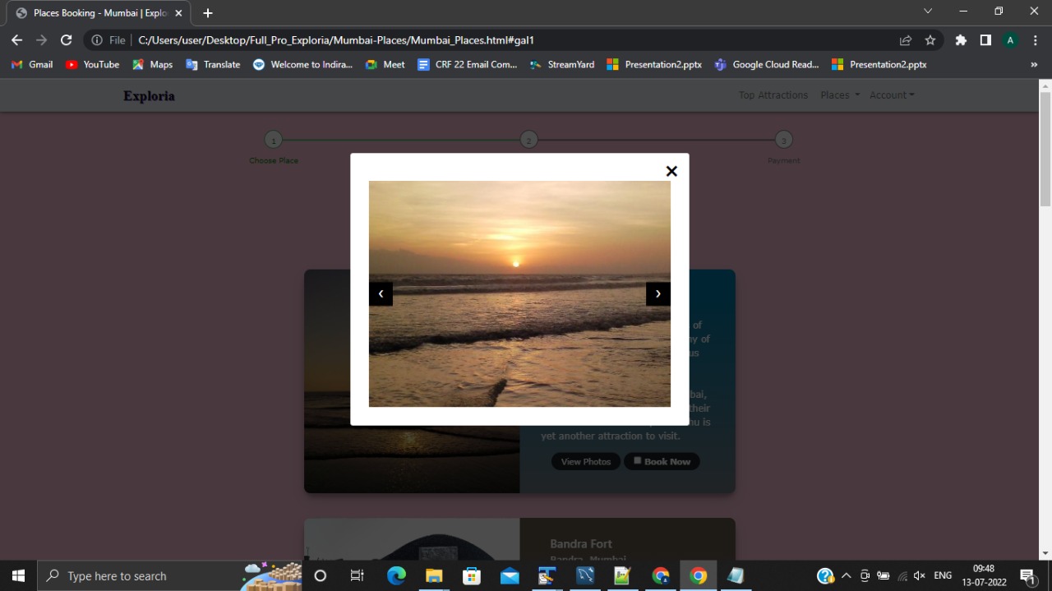Viewport: 1052px width, 591px height.
Task: Close the photo gallery popup
Action: pos(671,171)
